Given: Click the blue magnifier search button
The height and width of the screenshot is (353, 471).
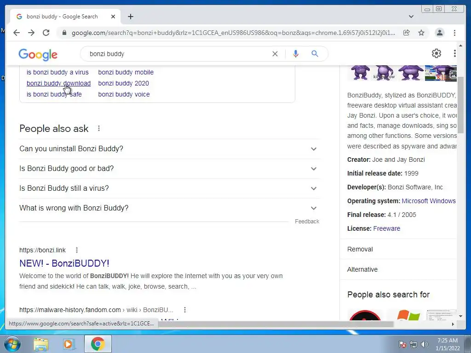Looking at the screenshot, I should [315, 54].
